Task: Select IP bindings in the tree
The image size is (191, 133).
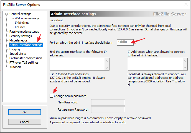Action: coord(22,23)
